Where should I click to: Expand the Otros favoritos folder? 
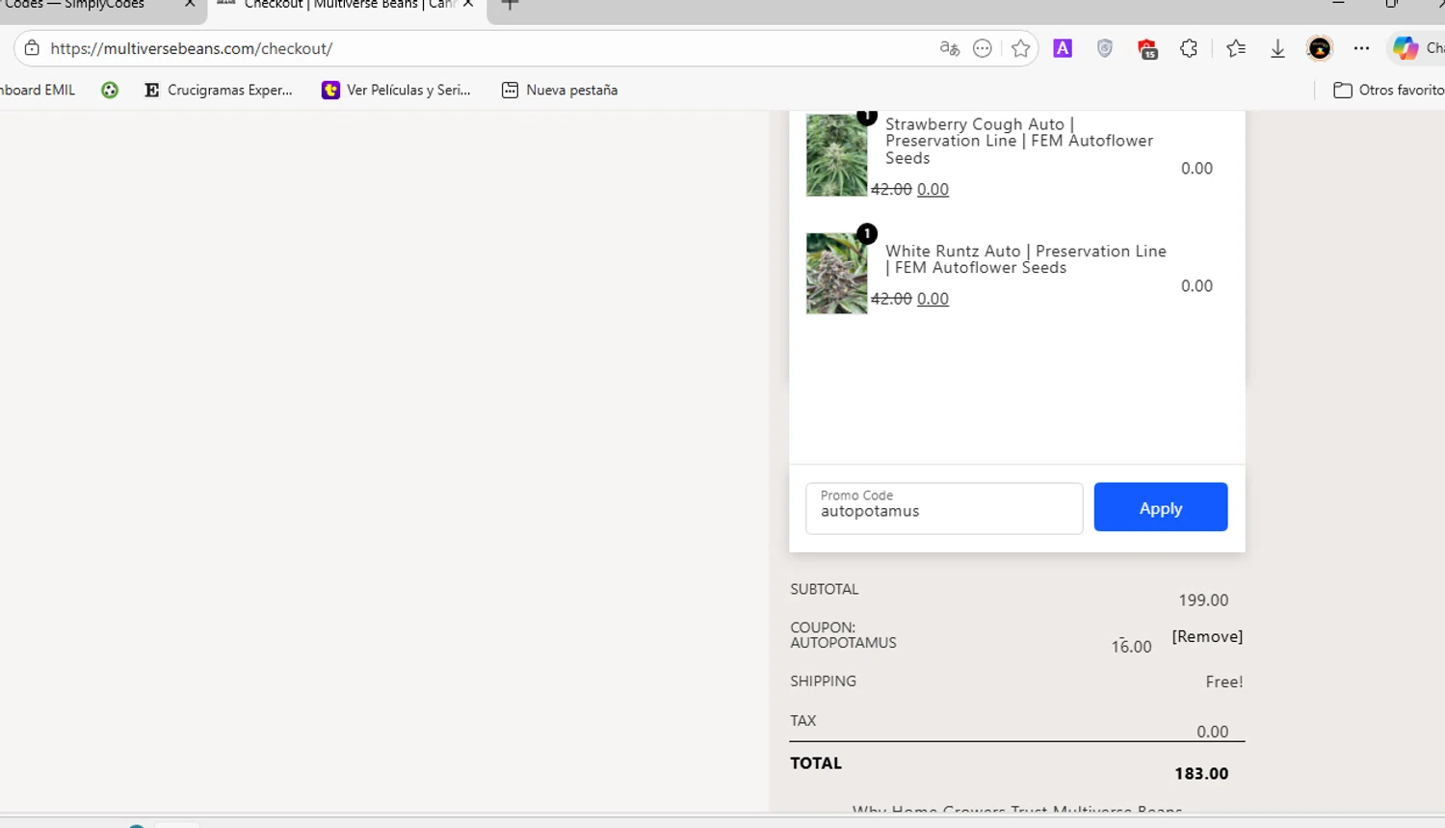click(1388, 90)
